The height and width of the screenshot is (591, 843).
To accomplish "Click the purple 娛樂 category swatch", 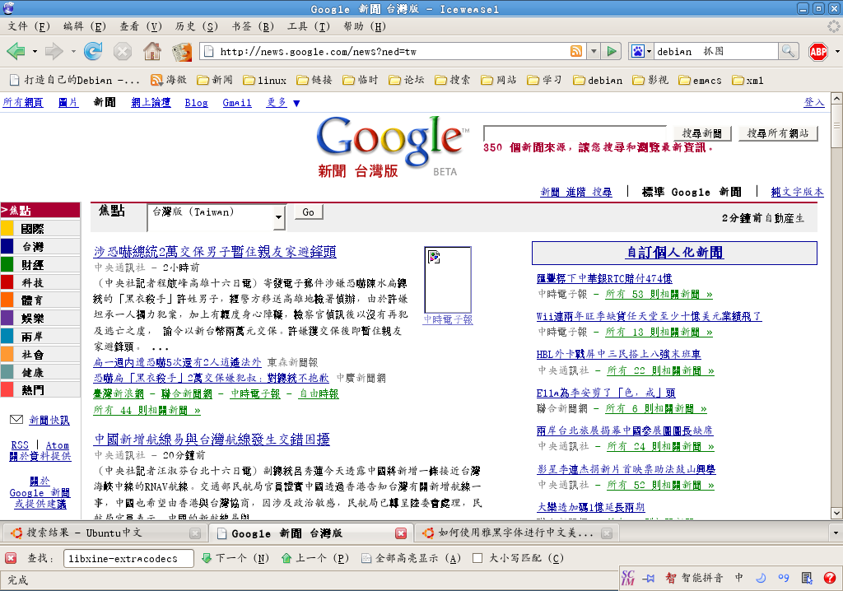I will click(7, 318).
